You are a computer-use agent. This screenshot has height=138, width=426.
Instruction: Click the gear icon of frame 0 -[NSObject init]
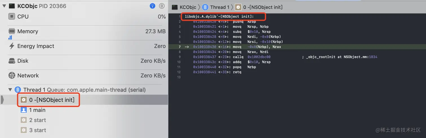24,100
